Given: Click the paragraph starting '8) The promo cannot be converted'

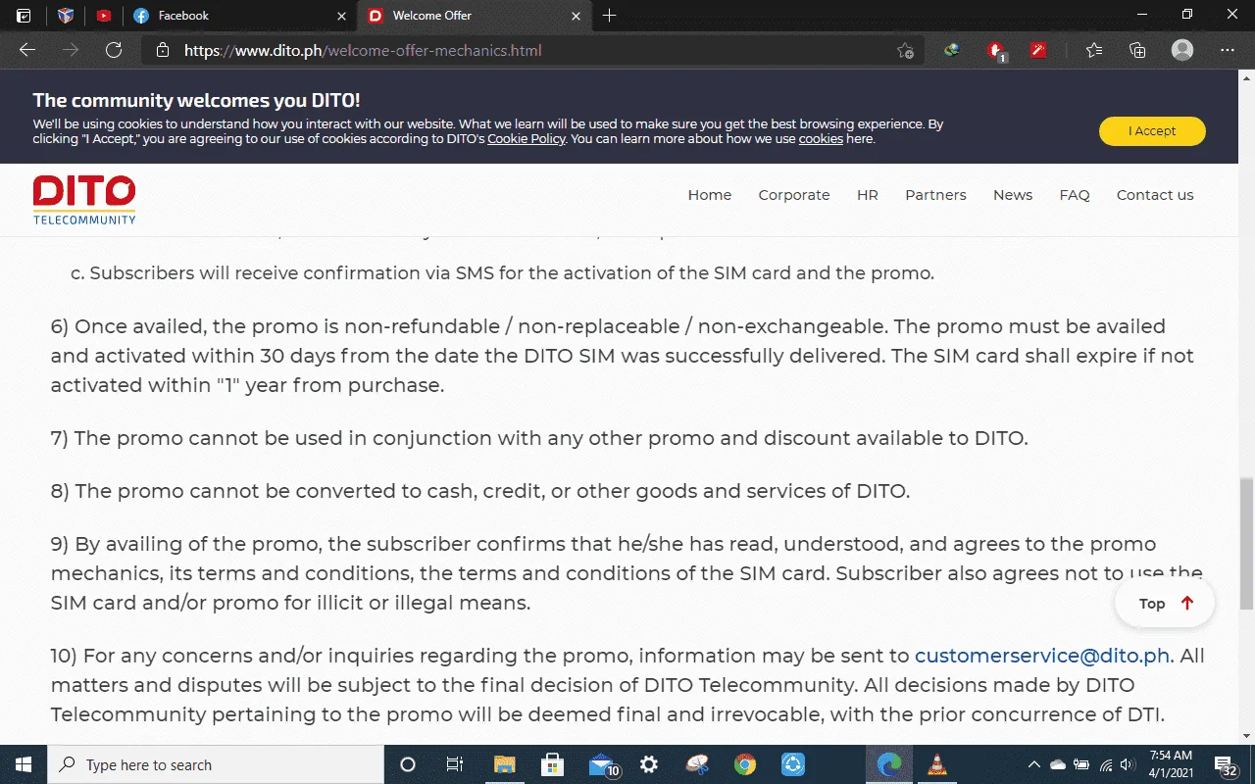Looking at the screenshot, I should pos(480,491).
